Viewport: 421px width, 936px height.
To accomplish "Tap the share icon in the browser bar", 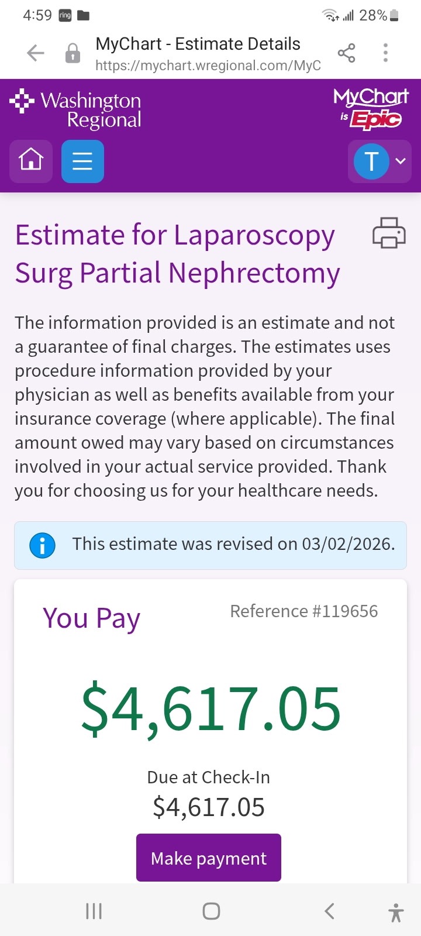I will (346, 53).
